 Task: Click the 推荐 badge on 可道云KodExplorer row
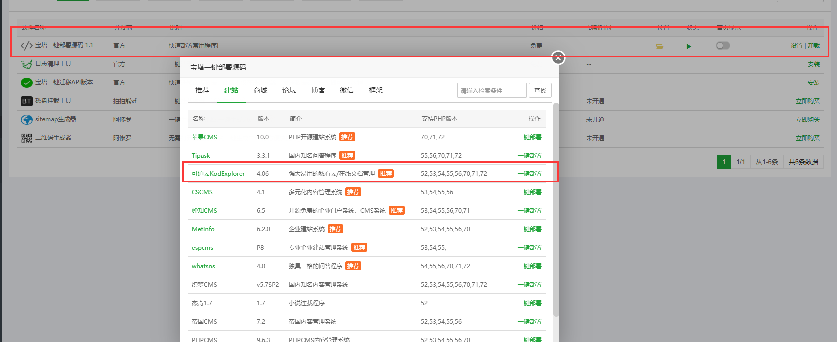click(386, 174)
